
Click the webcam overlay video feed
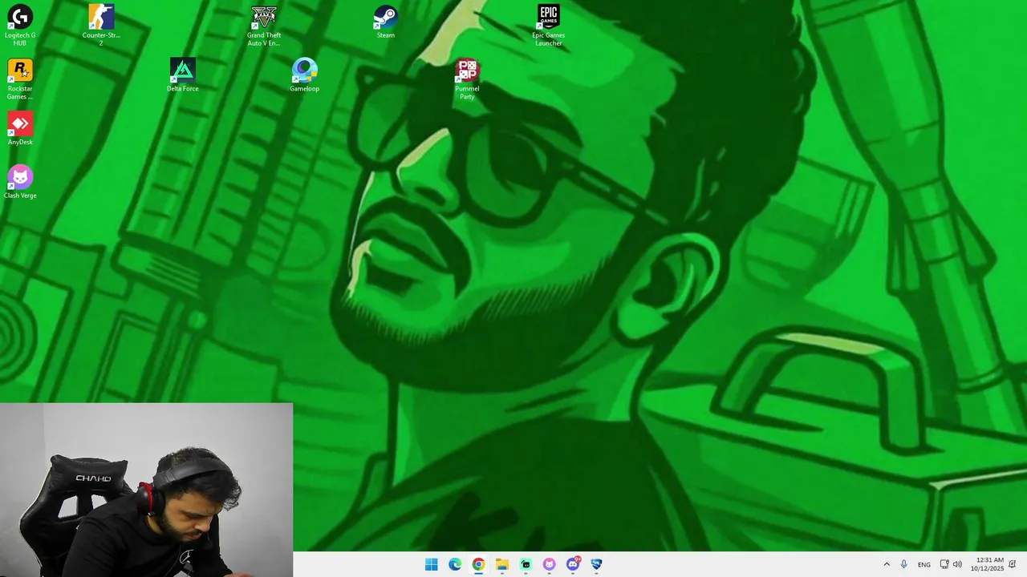(x=146, y=490)
